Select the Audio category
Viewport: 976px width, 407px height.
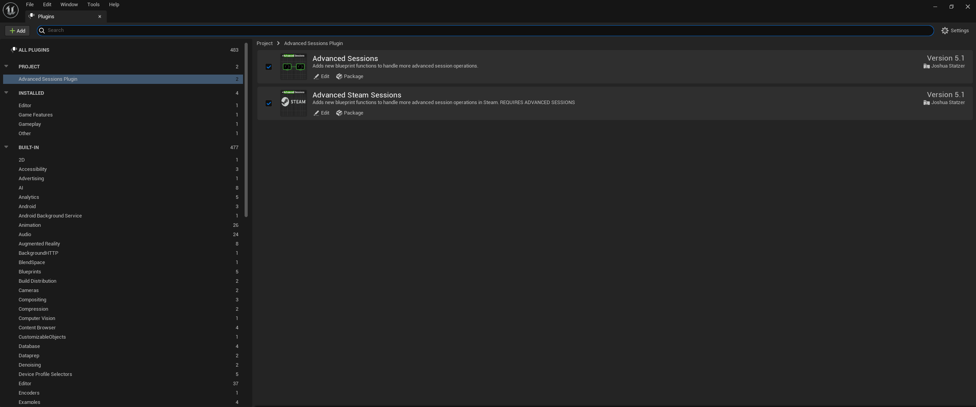pos(123,235)
